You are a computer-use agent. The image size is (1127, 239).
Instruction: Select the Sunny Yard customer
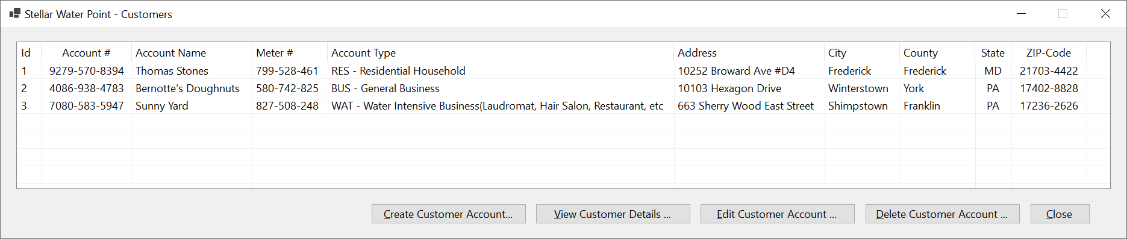[x=162, y=106]
